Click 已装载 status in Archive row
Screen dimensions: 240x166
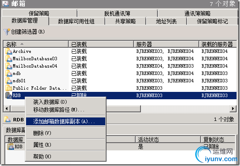point(79,52)
